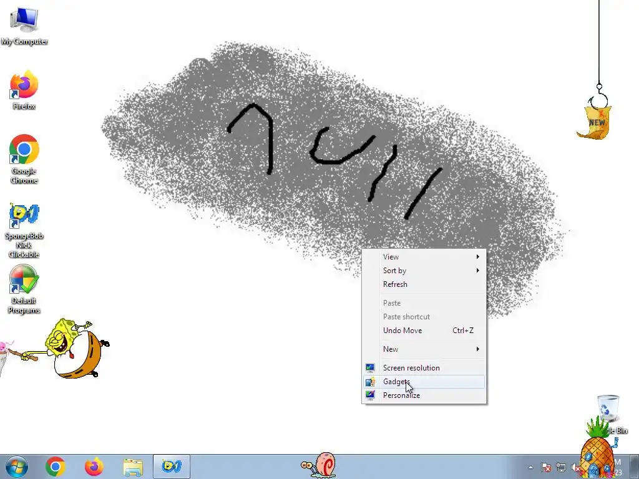Open the Windows Start button
Viewport: 639px width, 479px height.
(x=16, y=467)
